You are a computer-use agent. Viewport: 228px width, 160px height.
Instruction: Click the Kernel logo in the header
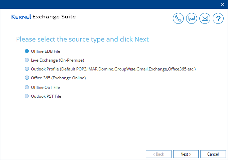click(x=21, y=17)
